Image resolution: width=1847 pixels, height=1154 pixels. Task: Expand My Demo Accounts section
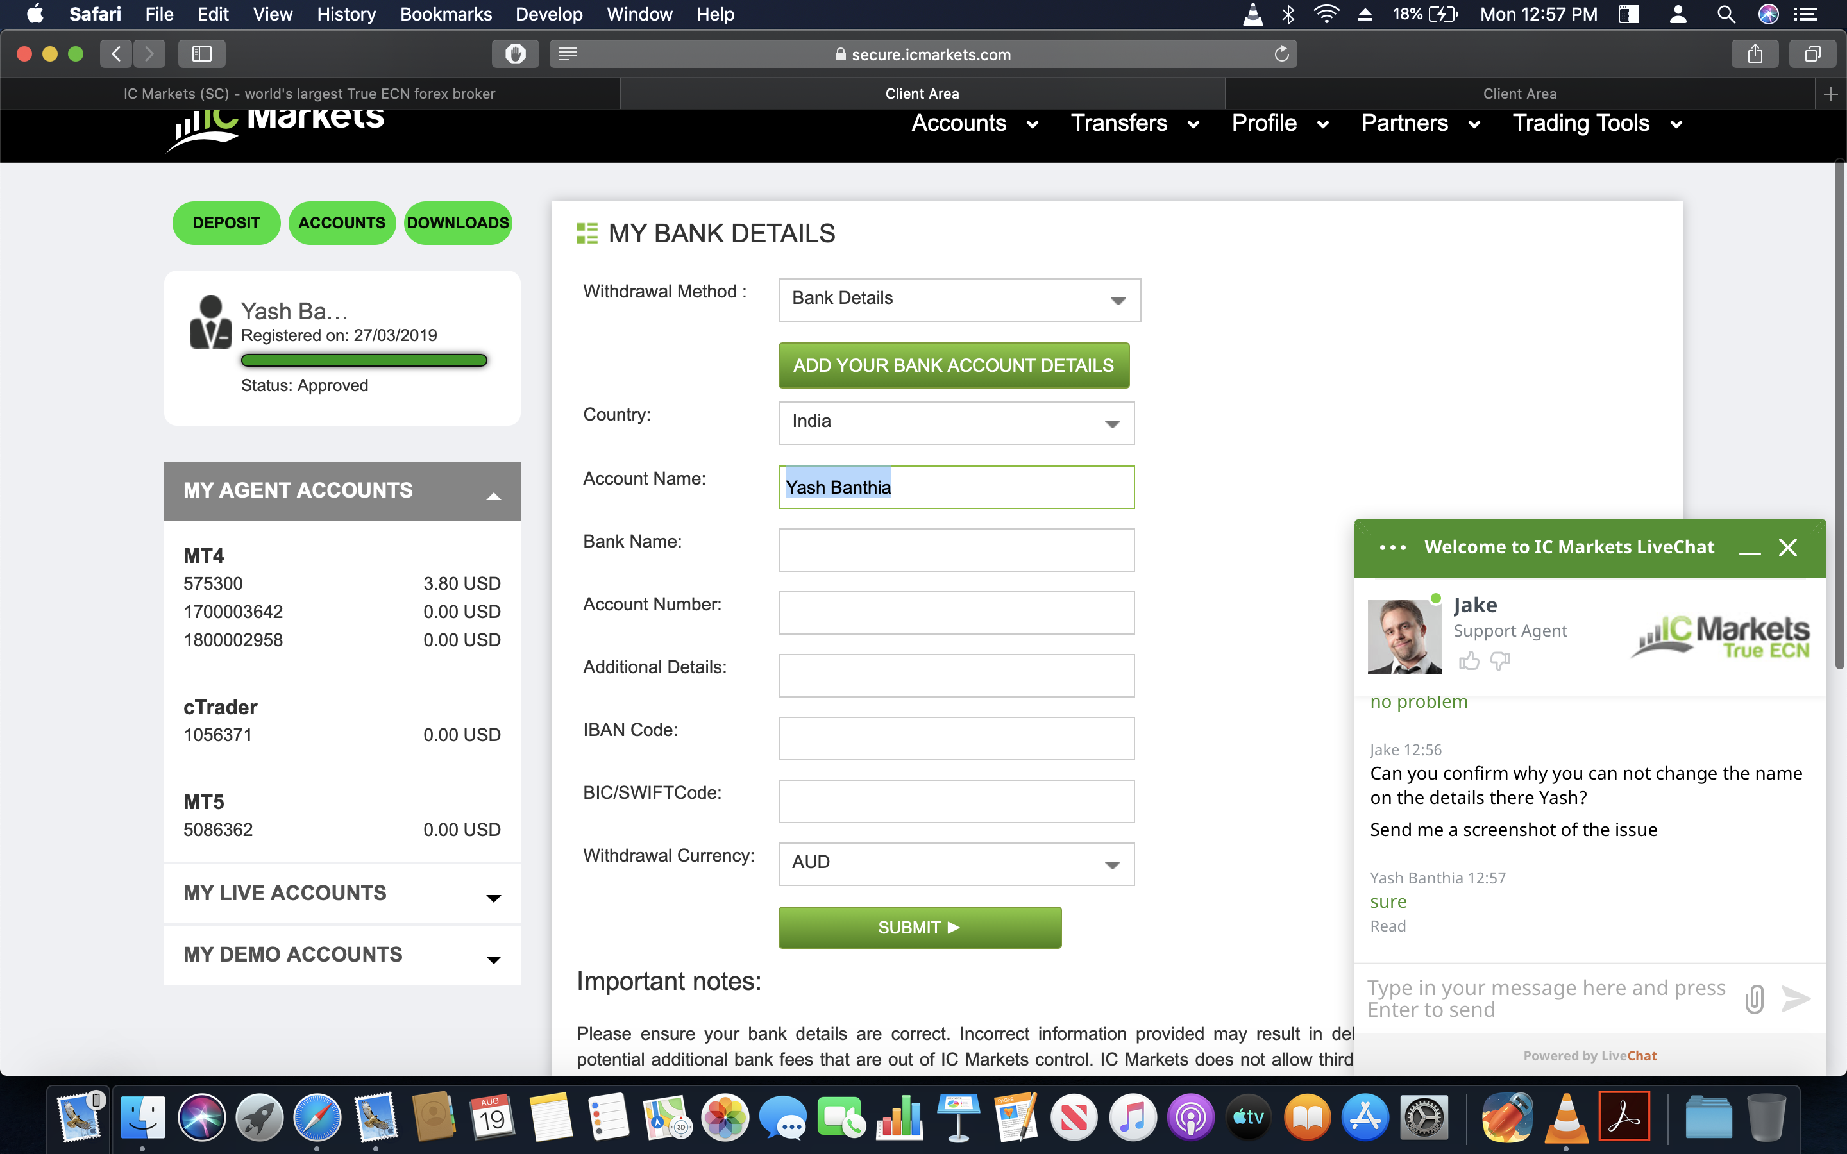tap(342, 955)
